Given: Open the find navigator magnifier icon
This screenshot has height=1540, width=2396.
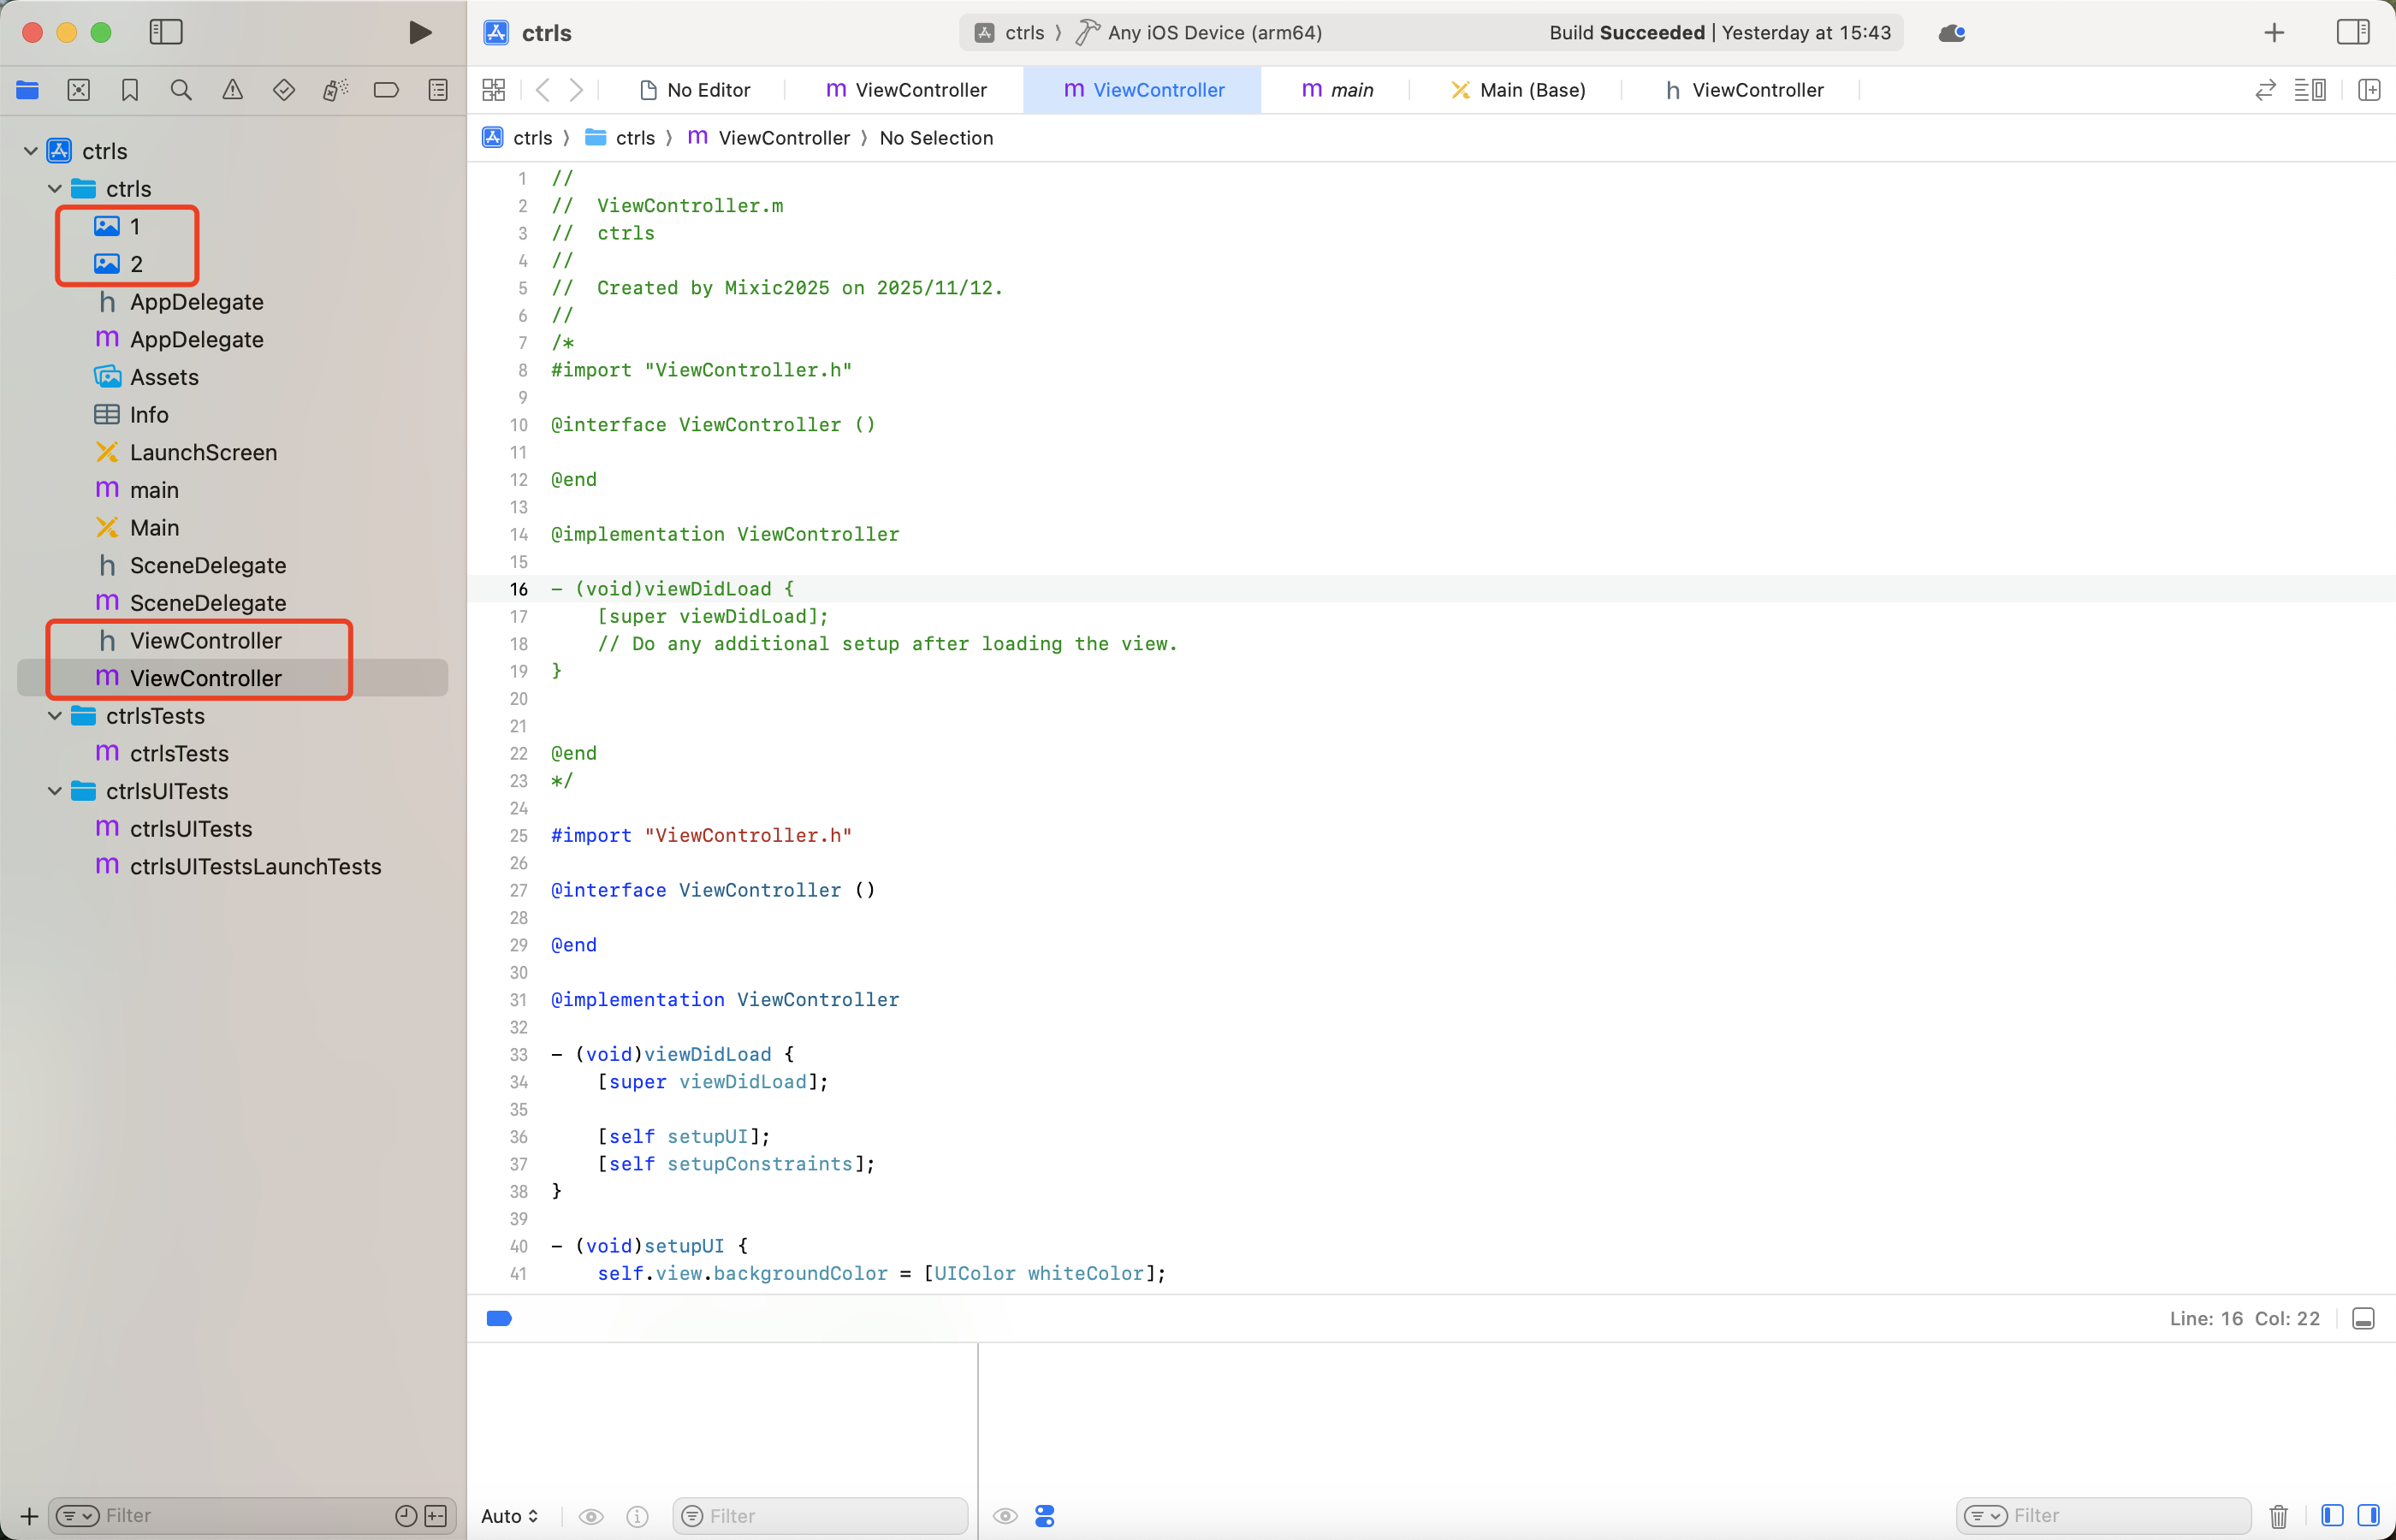Looking at the screenshot, I should pos(181,90).
